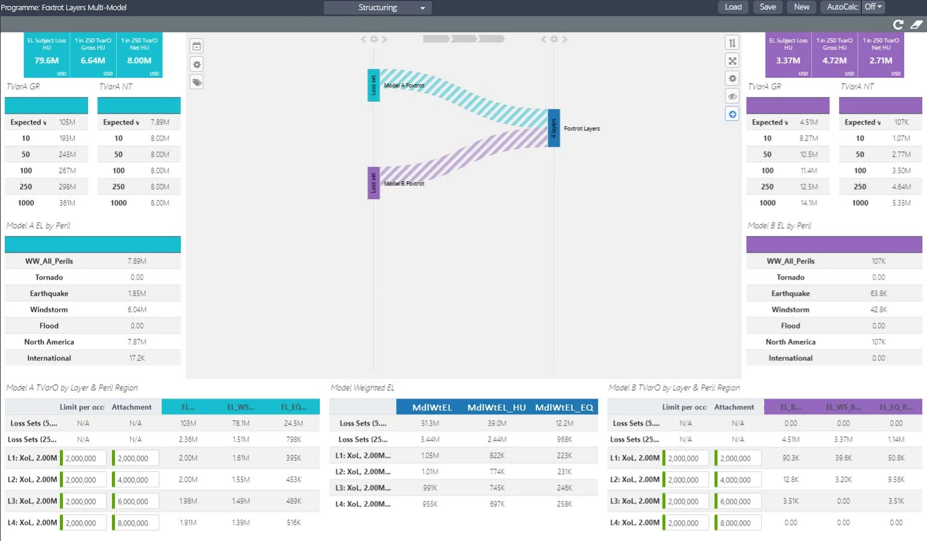Toggle visibility with the crossed-eye icon
Image resolution: width=927 pixels, height=541 pixels.
pos(732,96)
